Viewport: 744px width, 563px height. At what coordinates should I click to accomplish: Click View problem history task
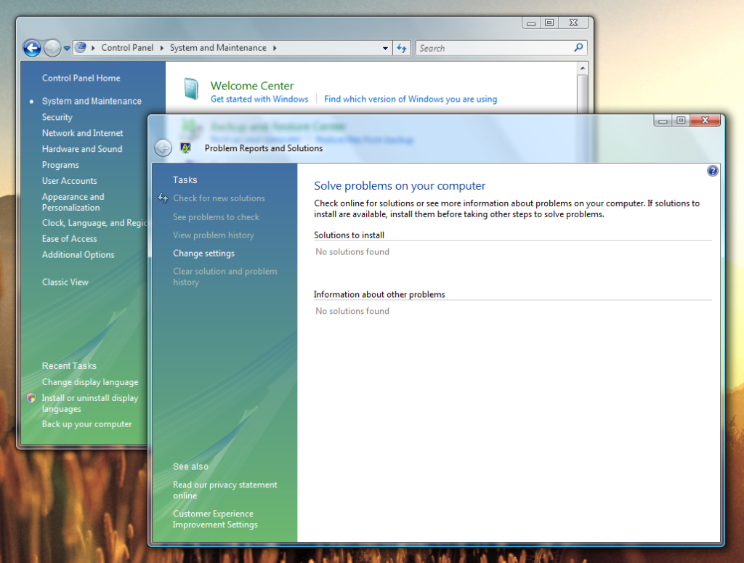213,235
